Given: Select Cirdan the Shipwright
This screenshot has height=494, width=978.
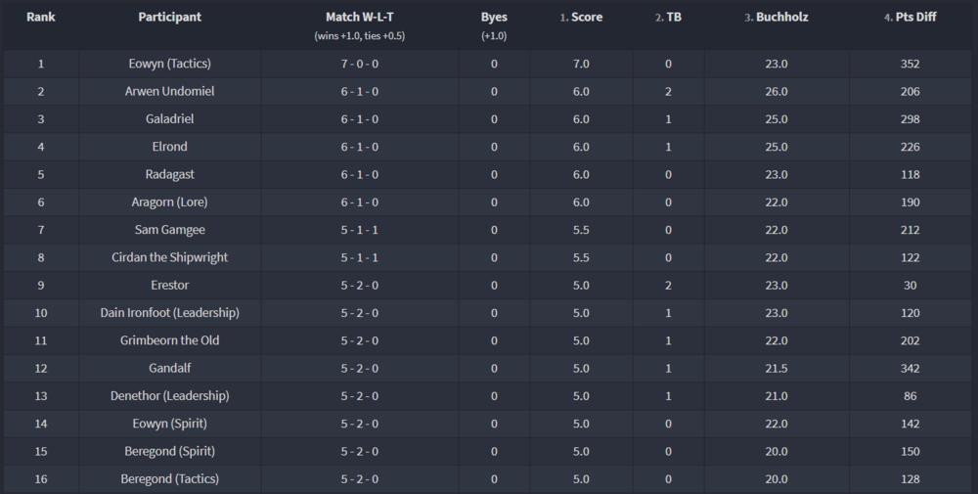Looking at the screenshot, I should pos(170,257).
